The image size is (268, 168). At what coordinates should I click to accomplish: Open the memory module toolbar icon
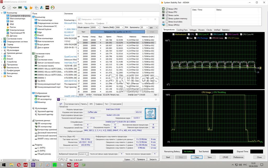(20, 8)
